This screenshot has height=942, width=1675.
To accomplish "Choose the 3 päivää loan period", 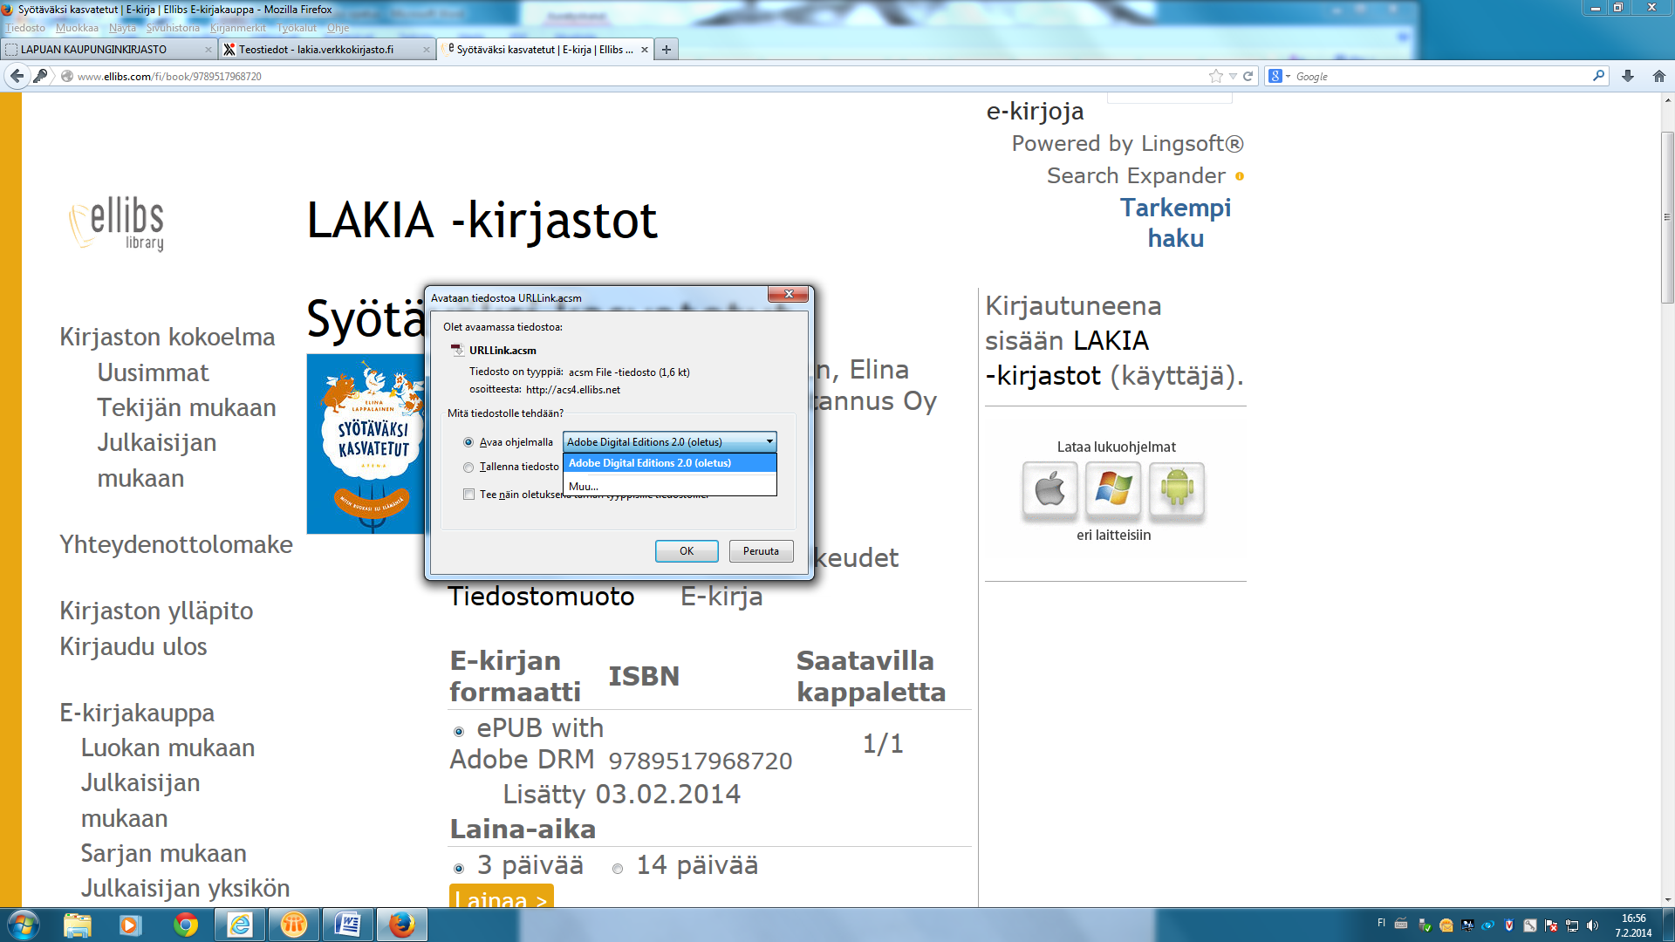I will coord(459,869).
